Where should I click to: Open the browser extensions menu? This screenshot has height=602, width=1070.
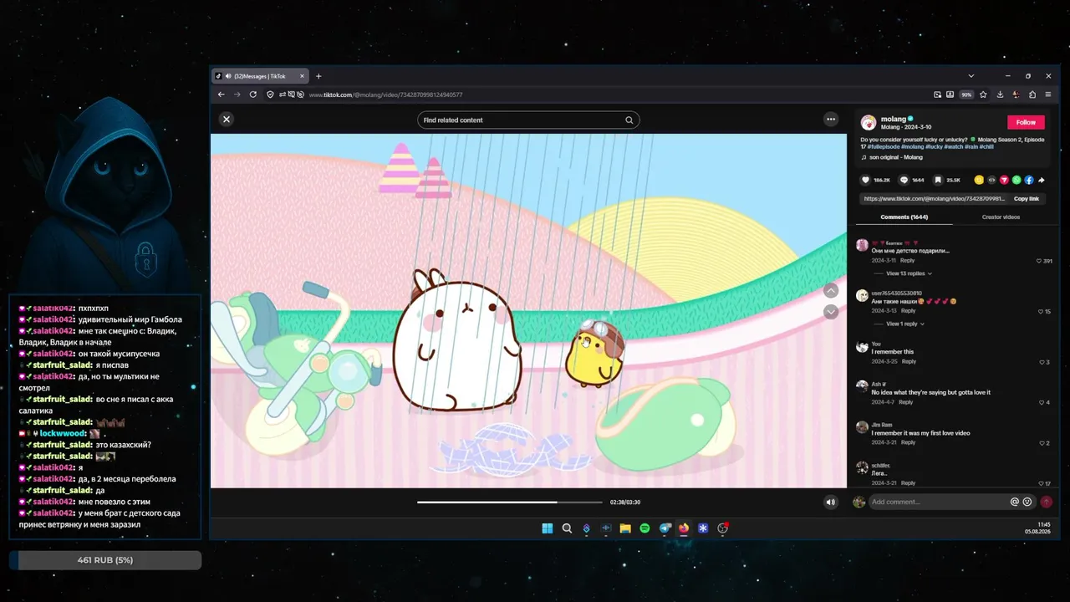click(1032, 94)
